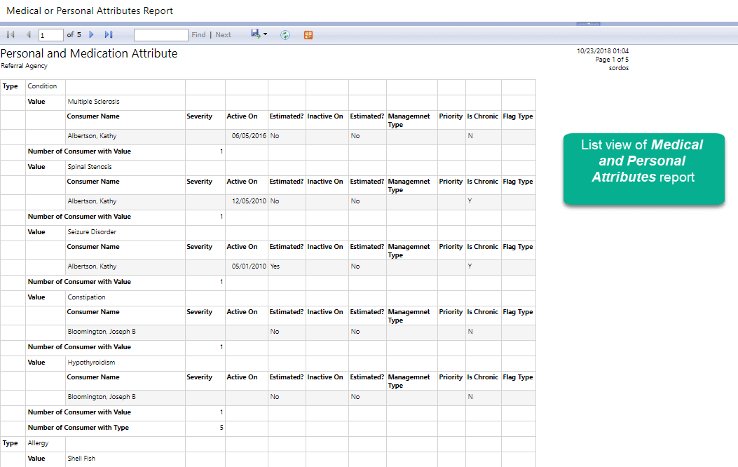Refresh the report data
Viewport: 738px width, 467px height.
tap(285, 34)
